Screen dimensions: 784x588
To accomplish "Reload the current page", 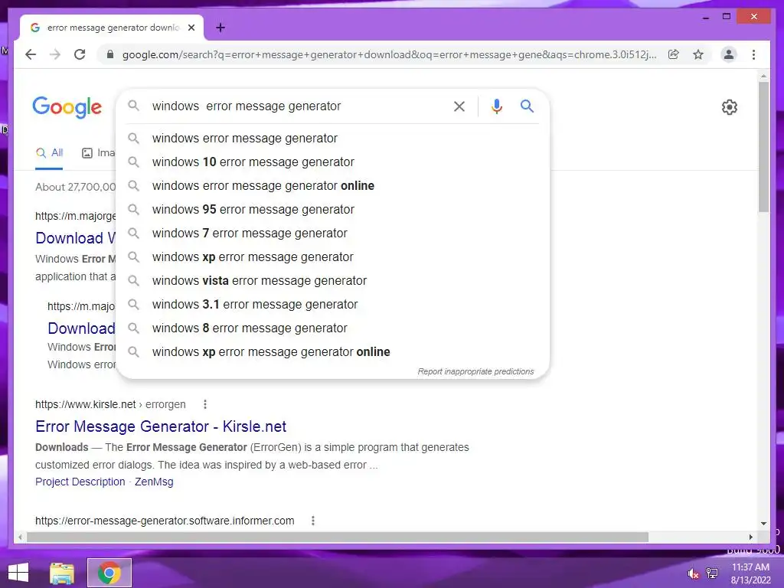I will click(80, 54).
